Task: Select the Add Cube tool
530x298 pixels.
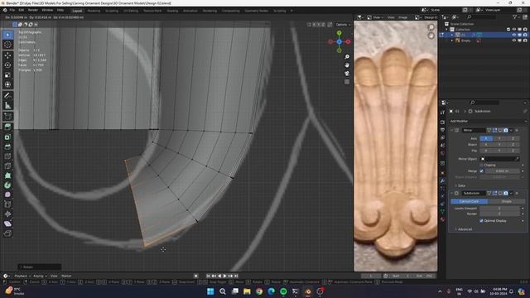Action: click(7, 116)
